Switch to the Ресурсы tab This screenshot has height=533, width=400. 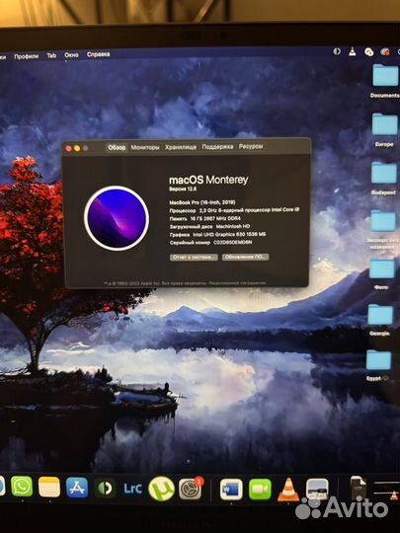click(x=251, y=146)
